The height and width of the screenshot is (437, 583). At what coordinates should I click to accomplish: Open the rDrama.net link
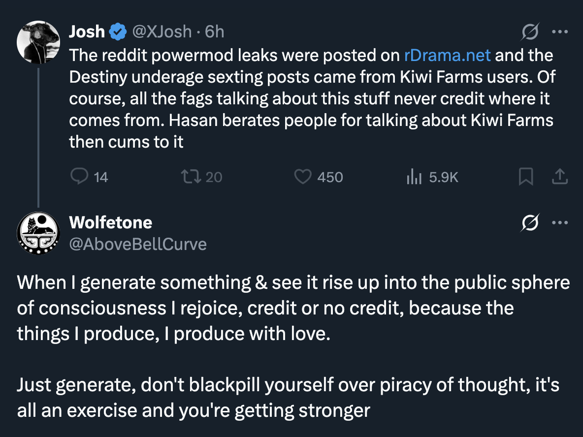447,56
